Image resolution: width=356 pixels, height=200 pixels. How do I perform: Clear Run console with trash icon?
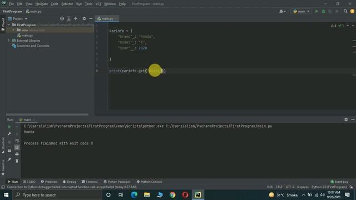[17, 161]
